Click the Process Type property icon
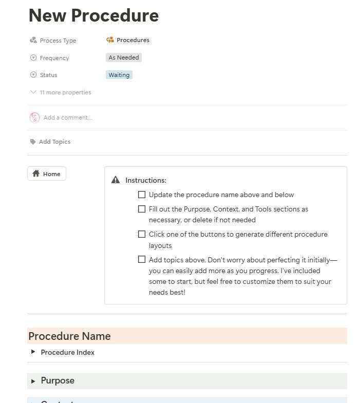358x403 pixels. point(33,41)
